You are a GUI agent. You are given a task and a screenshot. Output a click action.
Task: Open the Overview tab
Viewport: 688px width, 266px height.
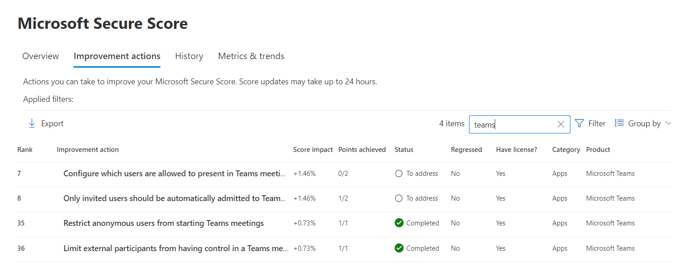(40, 56)
